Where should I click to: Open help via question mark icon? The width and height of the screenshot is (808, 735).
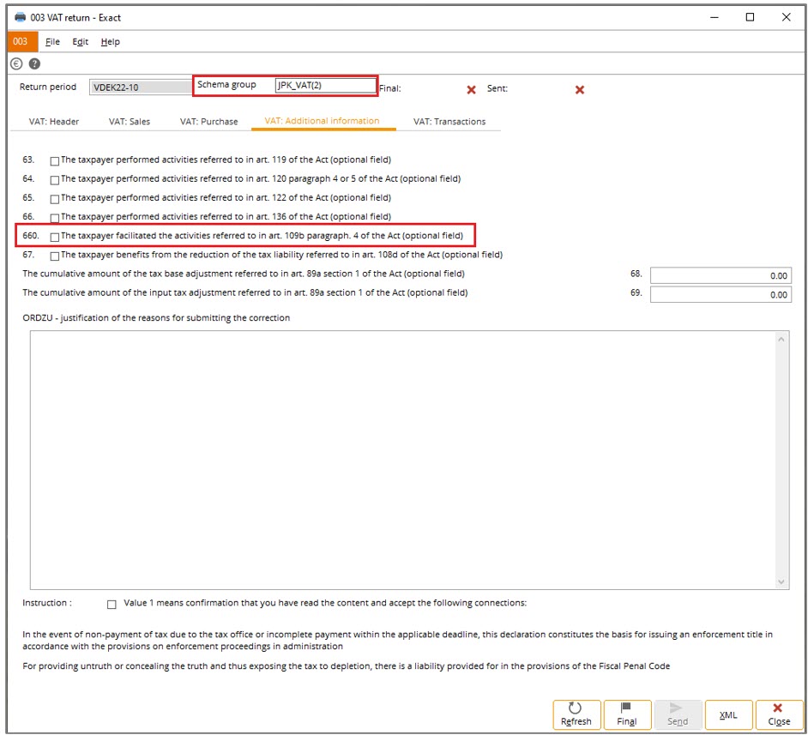tap(34, 63)
